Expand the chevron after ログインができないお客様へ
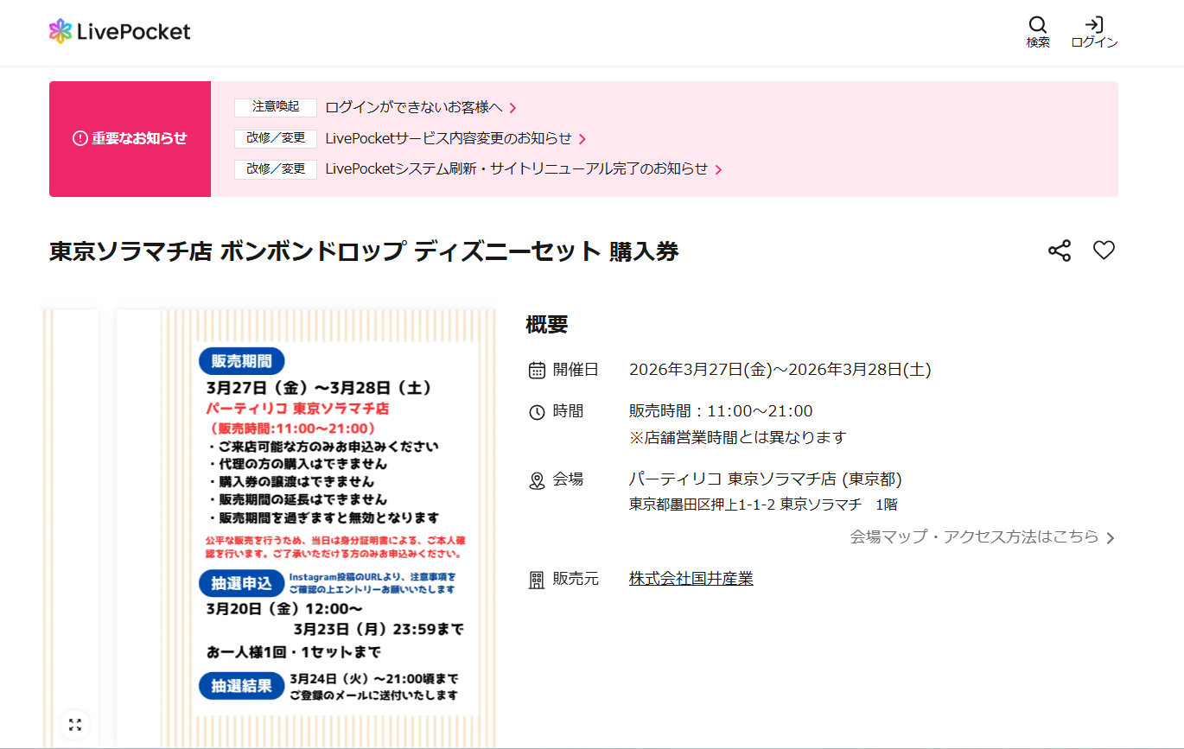The width and height of the screenshot is (1184, 749). [x=513, y=108]
